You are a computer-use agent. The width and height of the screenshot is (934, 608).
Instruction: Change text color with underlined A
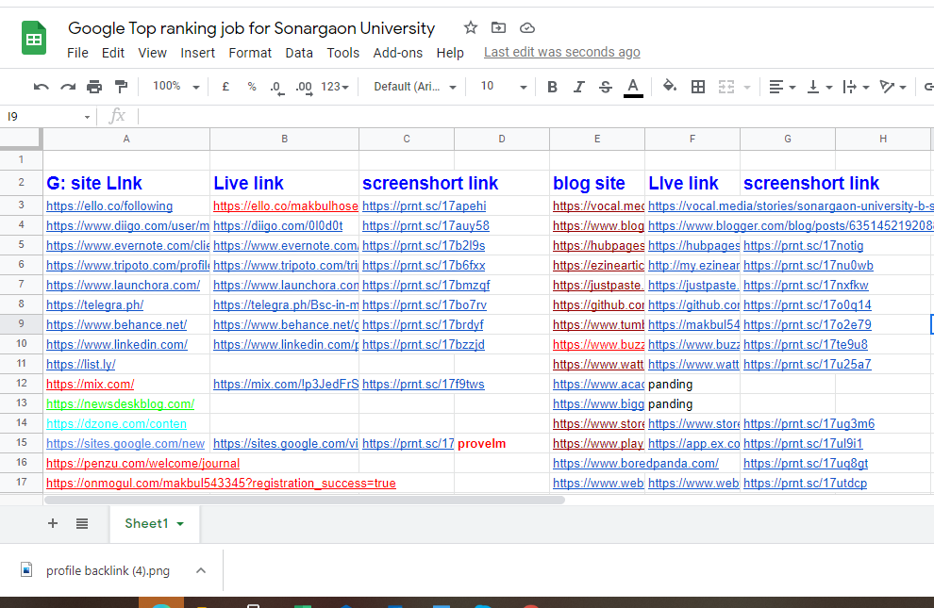pyautogui.click(x=633, y=87)
